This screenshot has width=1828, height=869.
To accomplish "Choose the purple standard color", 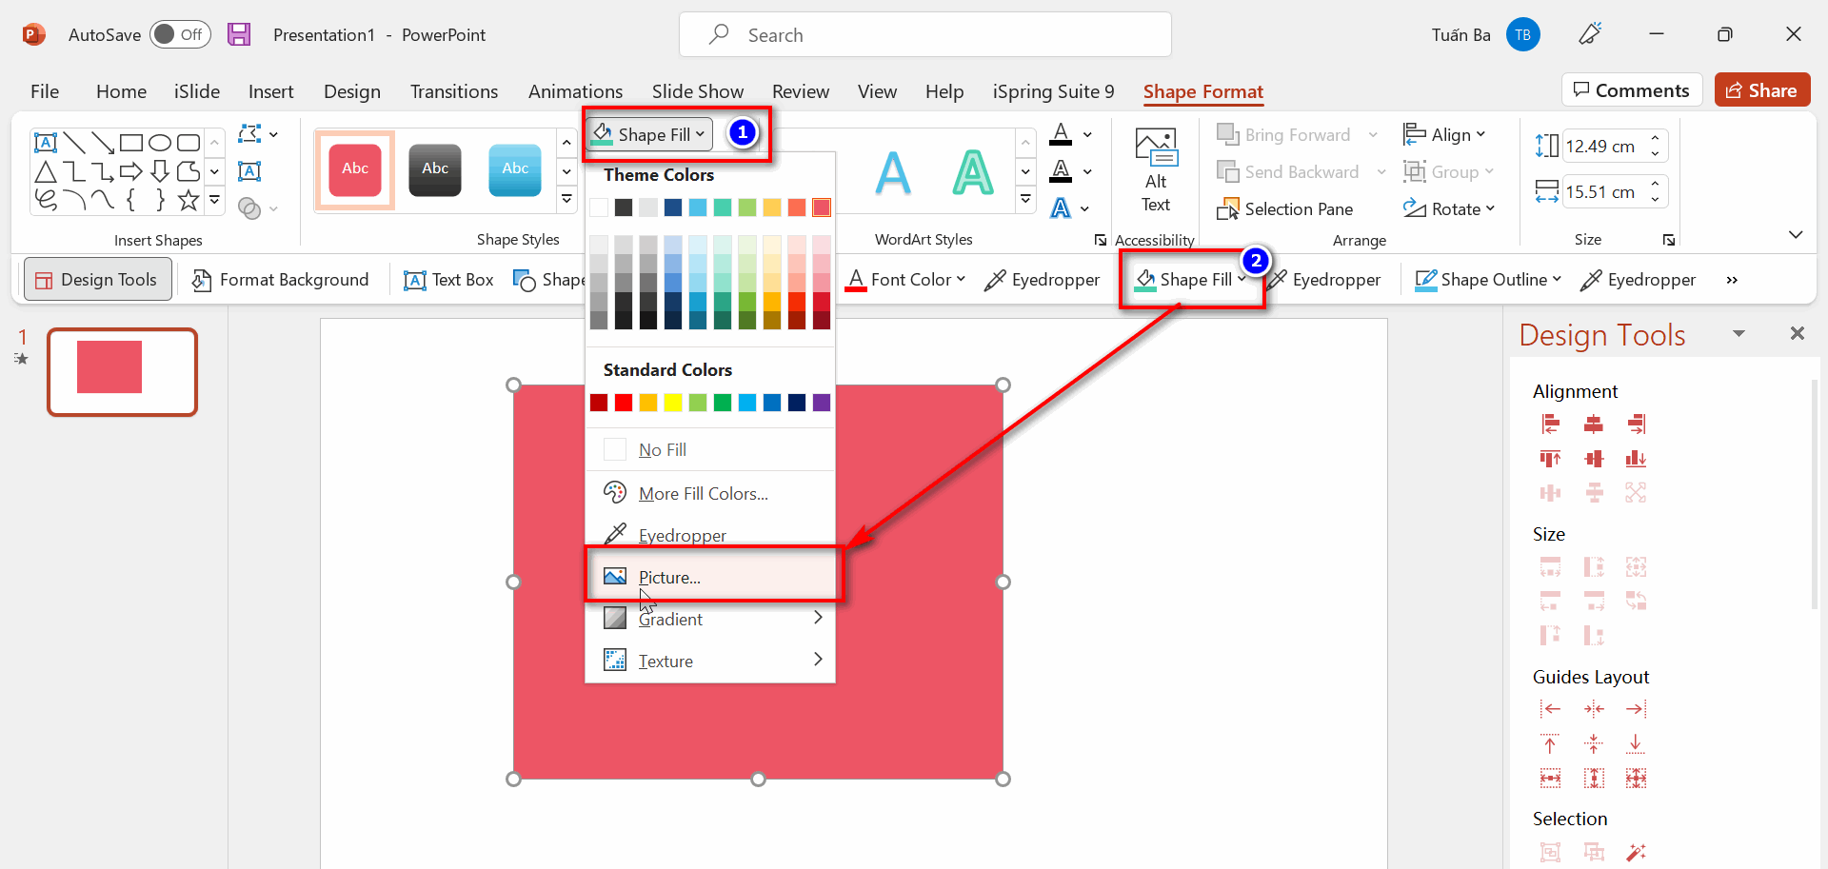I will click(822, 403).
